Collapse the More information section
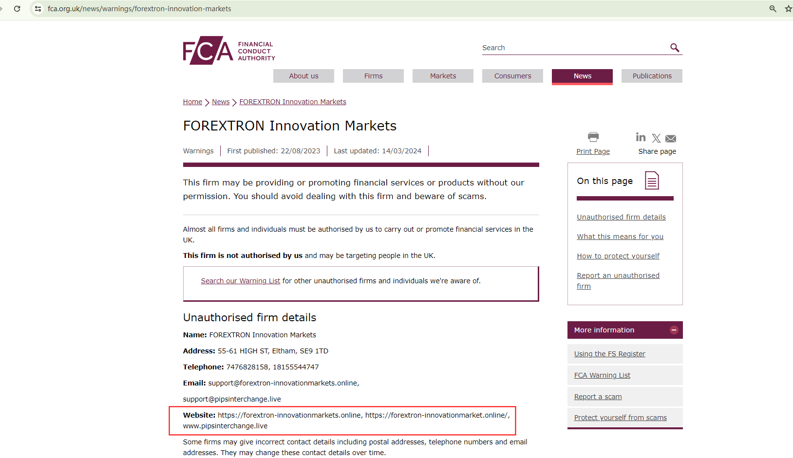The width and height of the screenshot is (793, 458). [674, 330]
